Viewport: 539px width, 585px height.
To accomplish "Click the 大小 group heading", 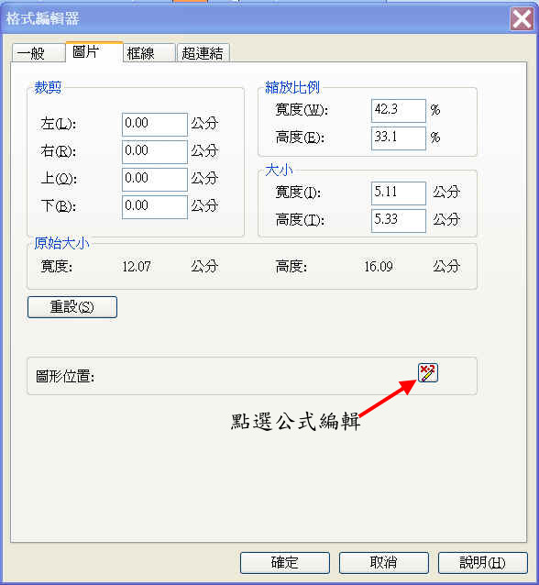I will [x=279, y=171].
